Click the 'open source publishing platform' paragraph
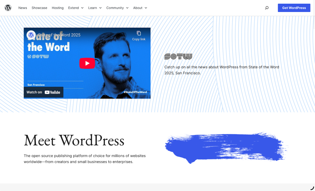This screenshot has width=315, height=191. point(85,159)
